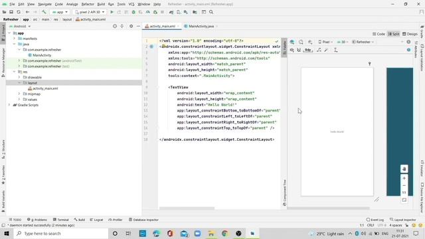Expand the drawable folder

[19, 77]
